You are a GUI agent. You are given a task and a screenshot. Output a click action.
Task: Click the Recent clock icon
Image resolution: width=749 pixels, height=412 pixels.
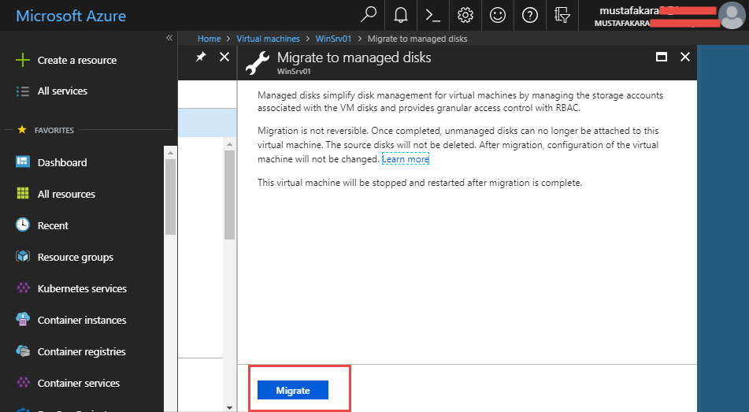[23, 225]
